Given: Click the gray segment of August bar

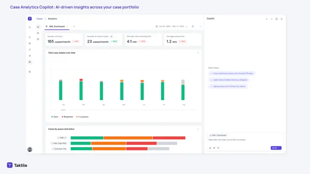Looking at the screenshot, I should tap(183, 81).
